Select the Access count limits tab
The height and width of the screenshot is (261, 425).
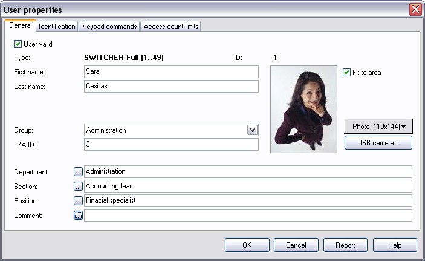[171, 27]
